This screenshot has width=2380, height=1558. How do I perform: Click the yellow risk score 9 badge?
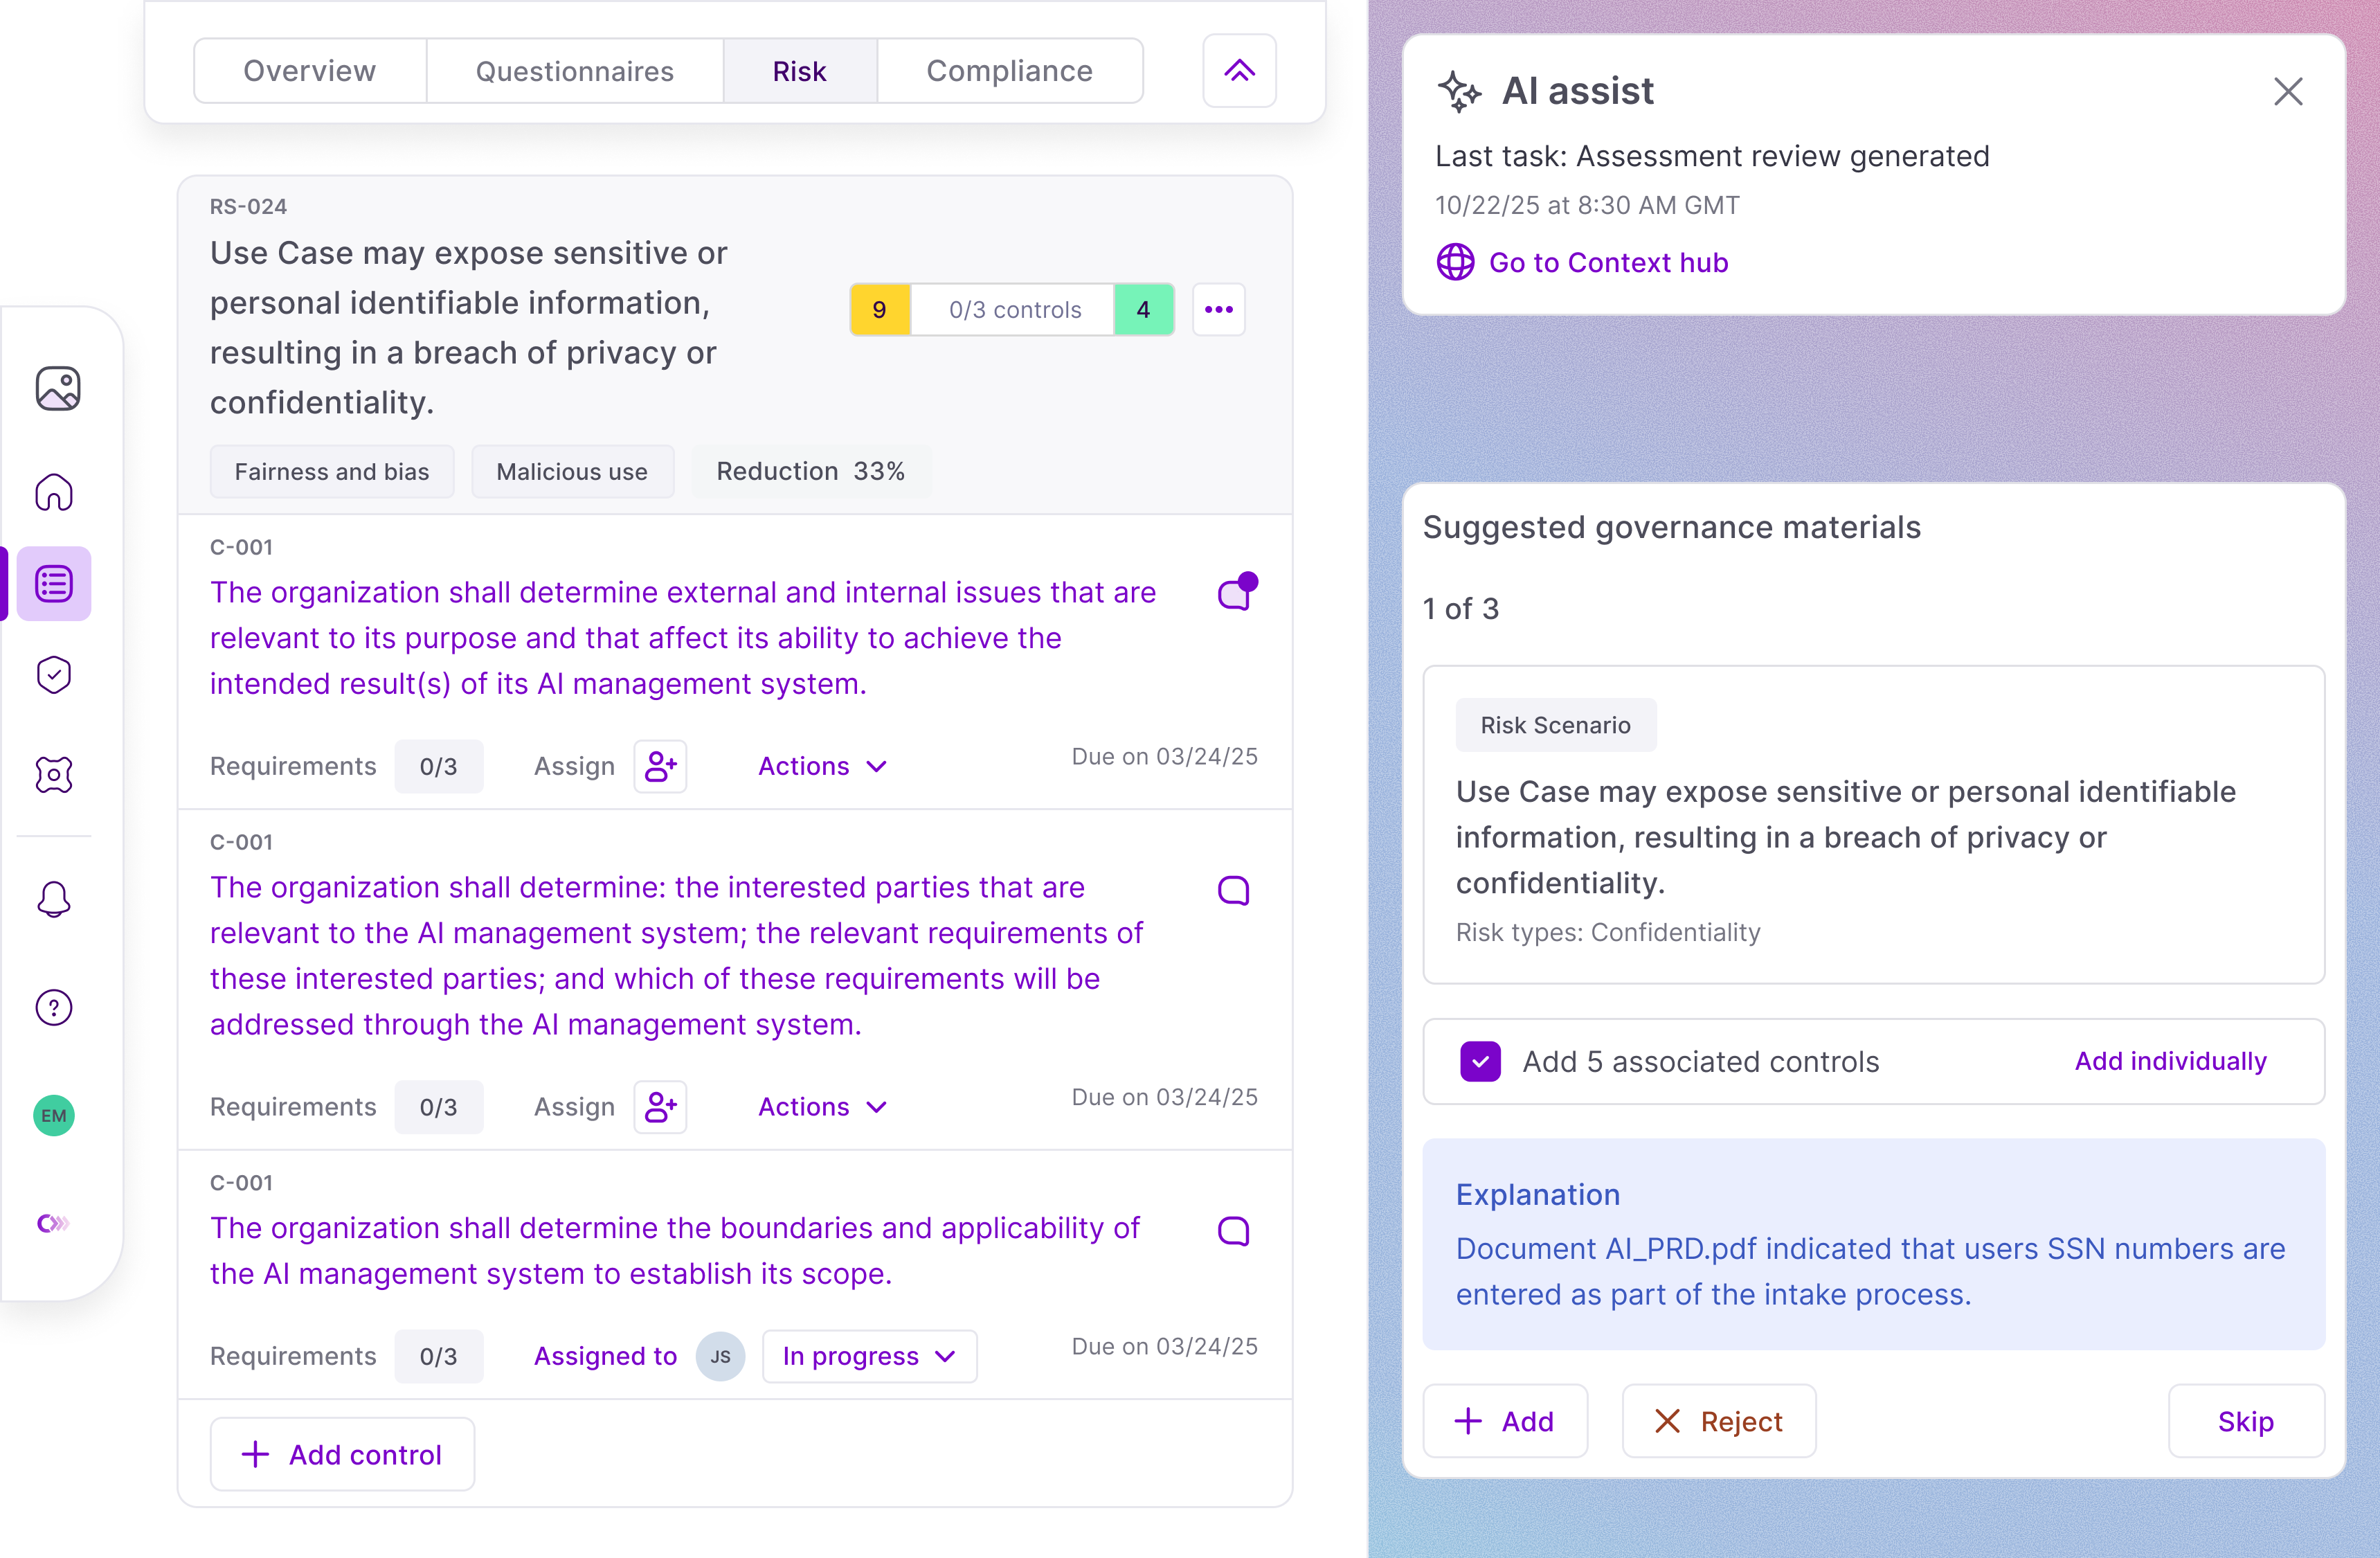click(879, 310)
